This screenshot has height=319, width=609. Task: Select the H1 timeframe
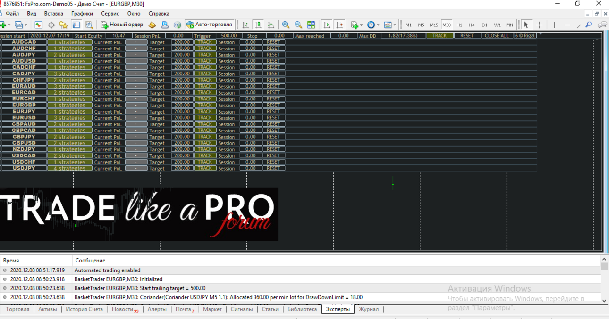[x=459, y=25]
